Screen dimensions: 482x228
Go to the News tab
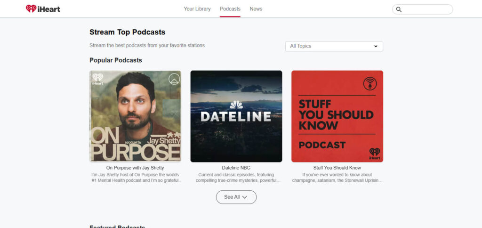pyautogui.click(x=256, y=9)
